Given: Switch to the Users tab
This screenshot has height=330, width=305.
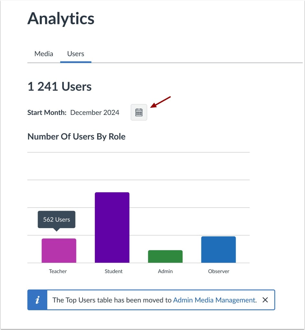Looking at the screenshot, I should [75, 54].
